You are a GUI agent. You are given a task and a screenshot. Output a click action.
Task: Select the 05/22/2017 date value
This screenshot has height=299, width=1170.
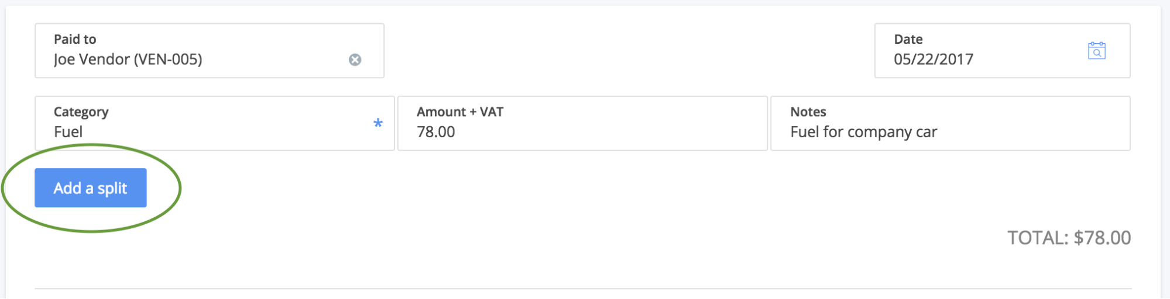point(934,59)
